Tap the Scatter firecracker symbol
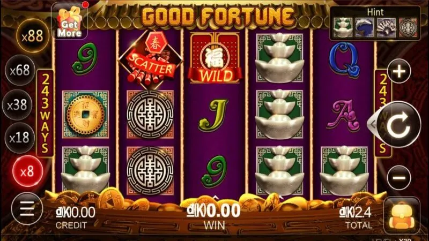The height and width of the screenshot is (241, 429). click(150, 59)
